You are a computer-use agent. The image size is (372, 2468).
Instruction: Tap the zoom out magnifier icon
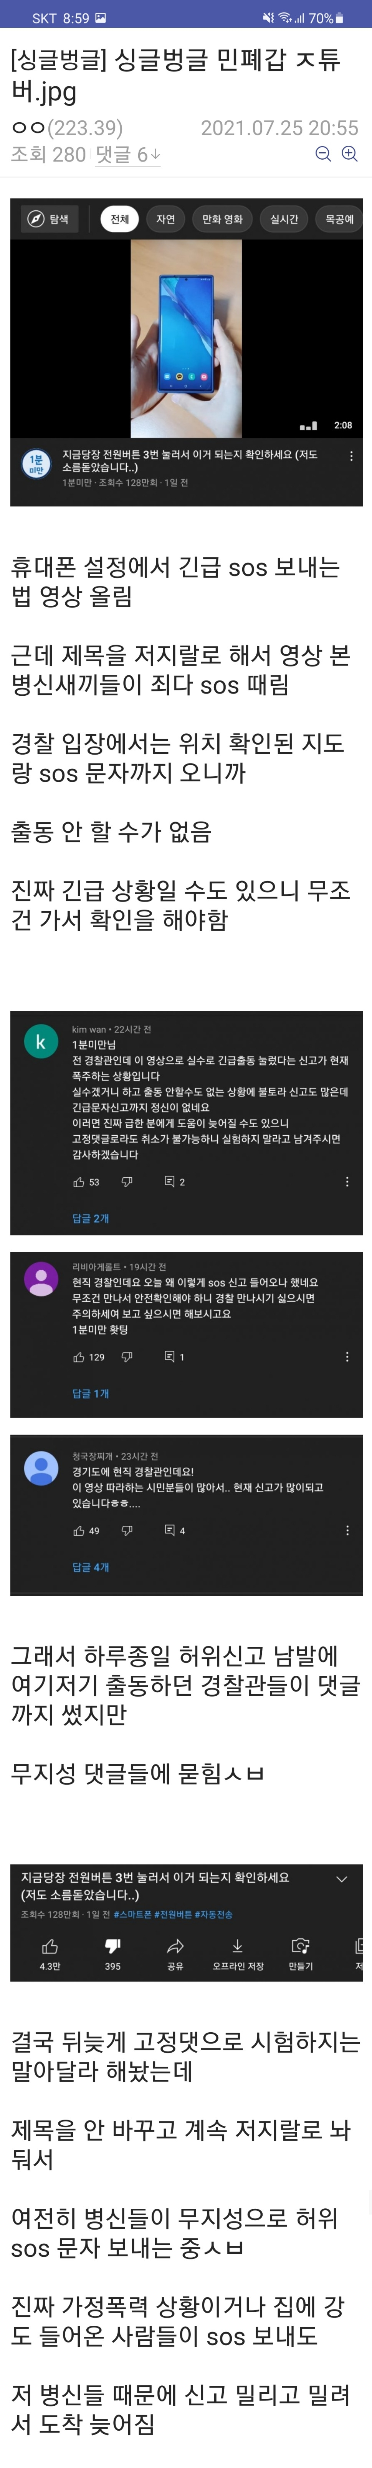[323, 154]
